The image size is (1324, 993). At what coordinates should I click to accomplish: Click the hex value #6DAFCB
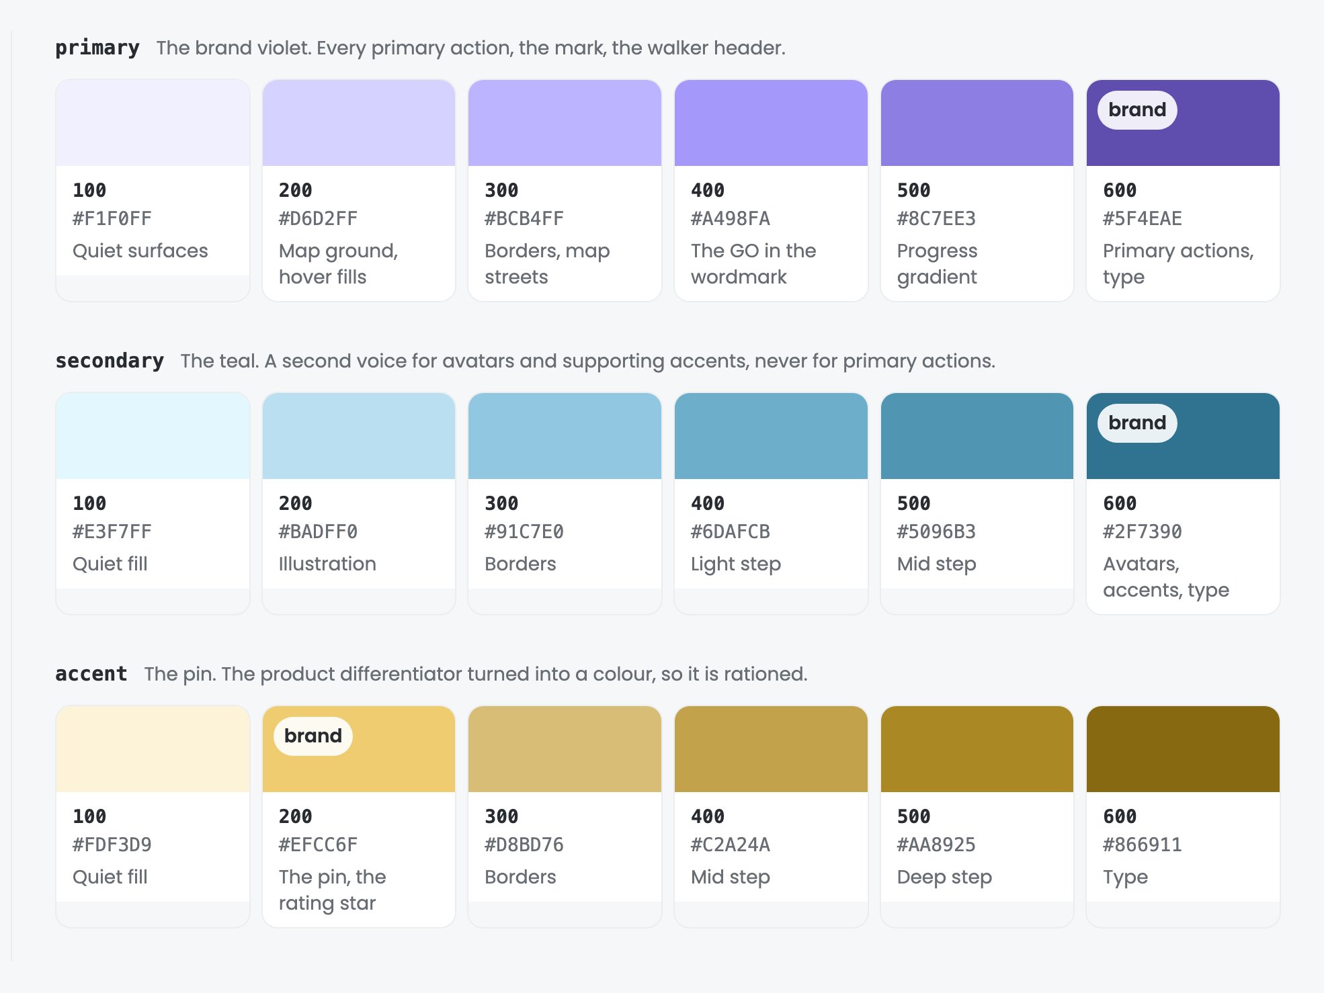(x=731, y=531)
